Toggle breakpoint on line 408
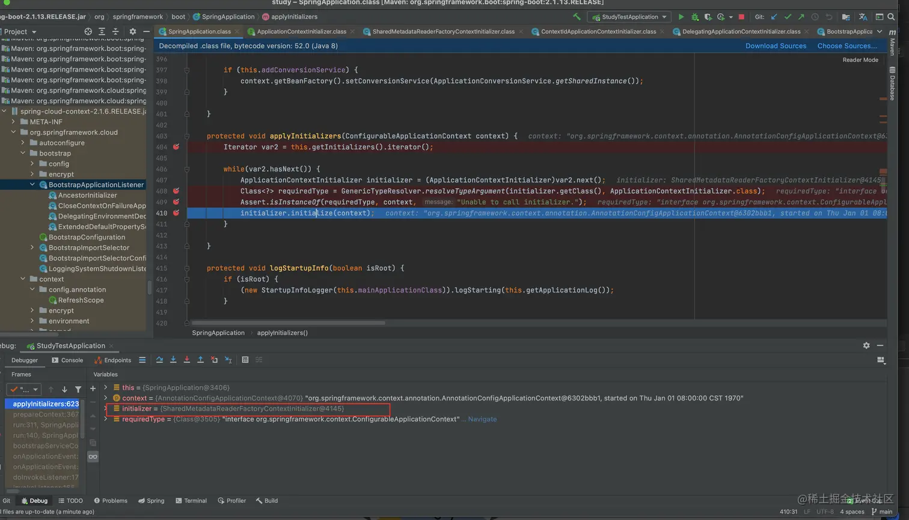The width and height of the screenshot is (909, 520). coord(176,191)
